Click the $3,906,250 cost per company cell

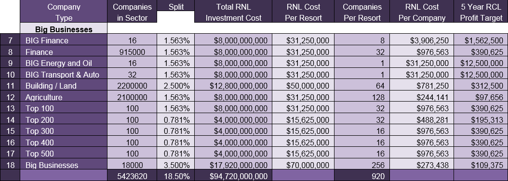pyautogui.click(x=422, y=40)
